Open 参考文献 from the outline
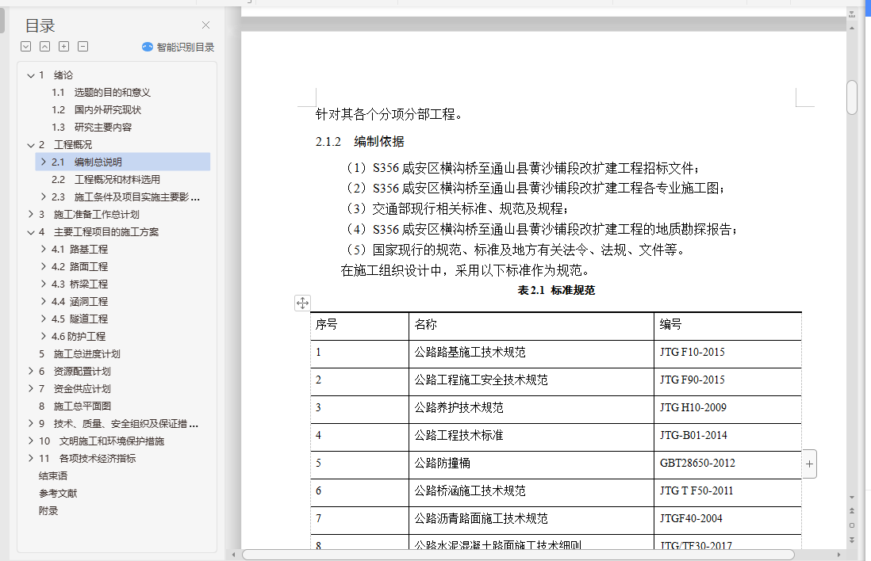871x561 pixels. [x=58, y=494]
